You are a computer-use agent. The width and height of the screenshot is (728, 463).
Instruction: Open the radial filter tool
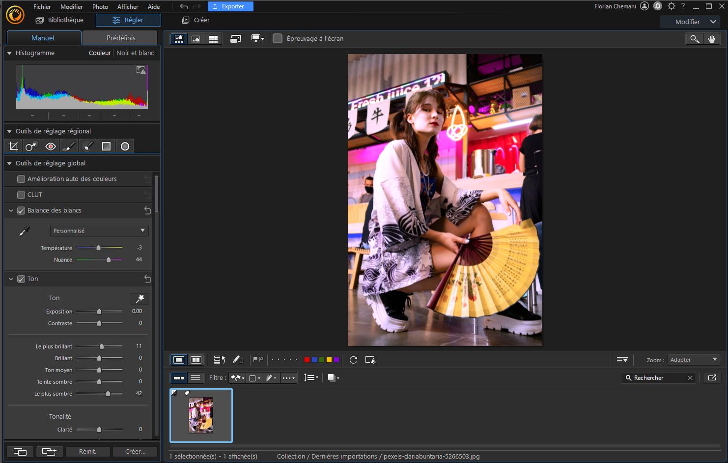coord(125,145)
